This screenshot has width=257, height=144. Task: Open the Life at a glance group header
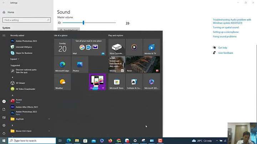click(61, 35)
